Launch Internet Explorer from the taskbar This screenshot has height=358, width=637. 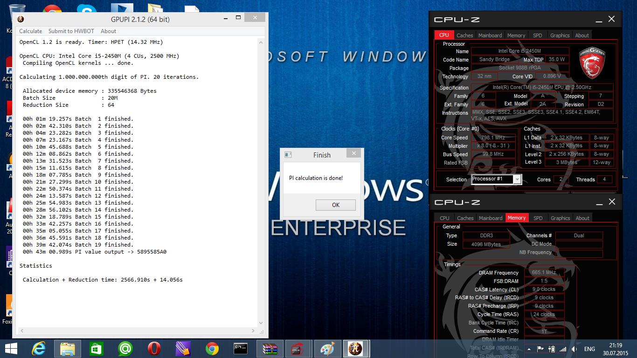click(39, 349)
